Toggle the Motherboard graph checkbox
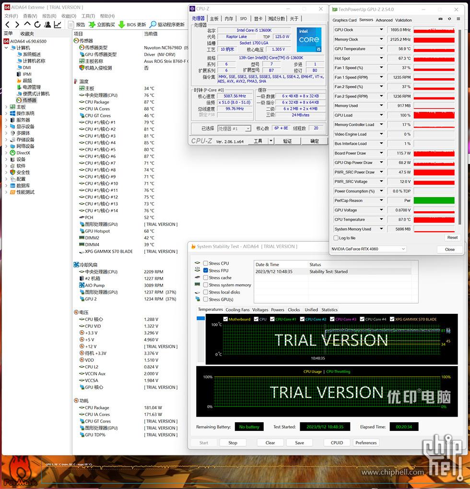This screenshot has width=470, height=489. tap(226, 319)
